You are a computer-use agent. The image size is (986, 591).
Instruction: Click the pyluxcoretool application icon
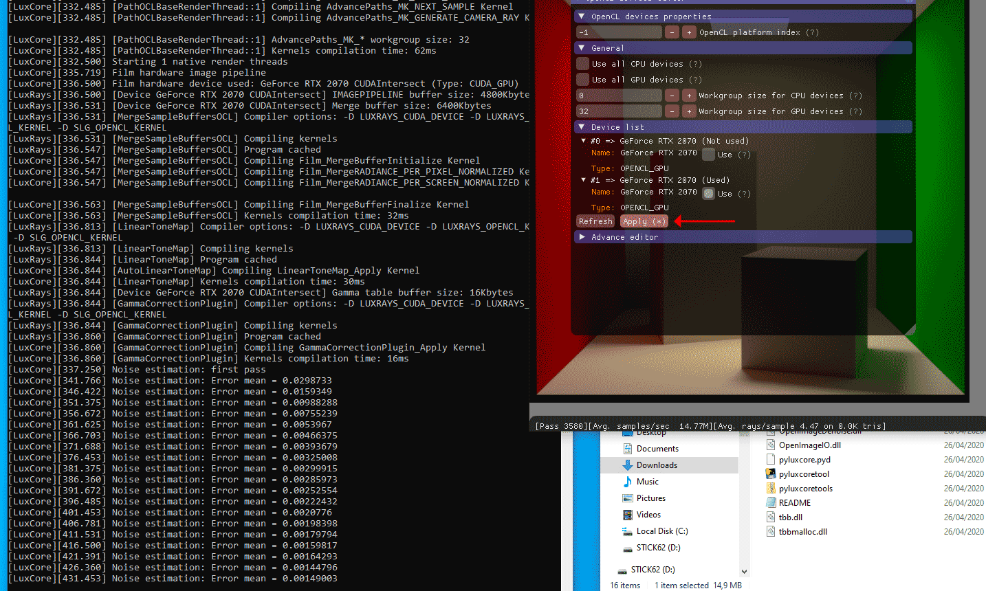point(771,474)
